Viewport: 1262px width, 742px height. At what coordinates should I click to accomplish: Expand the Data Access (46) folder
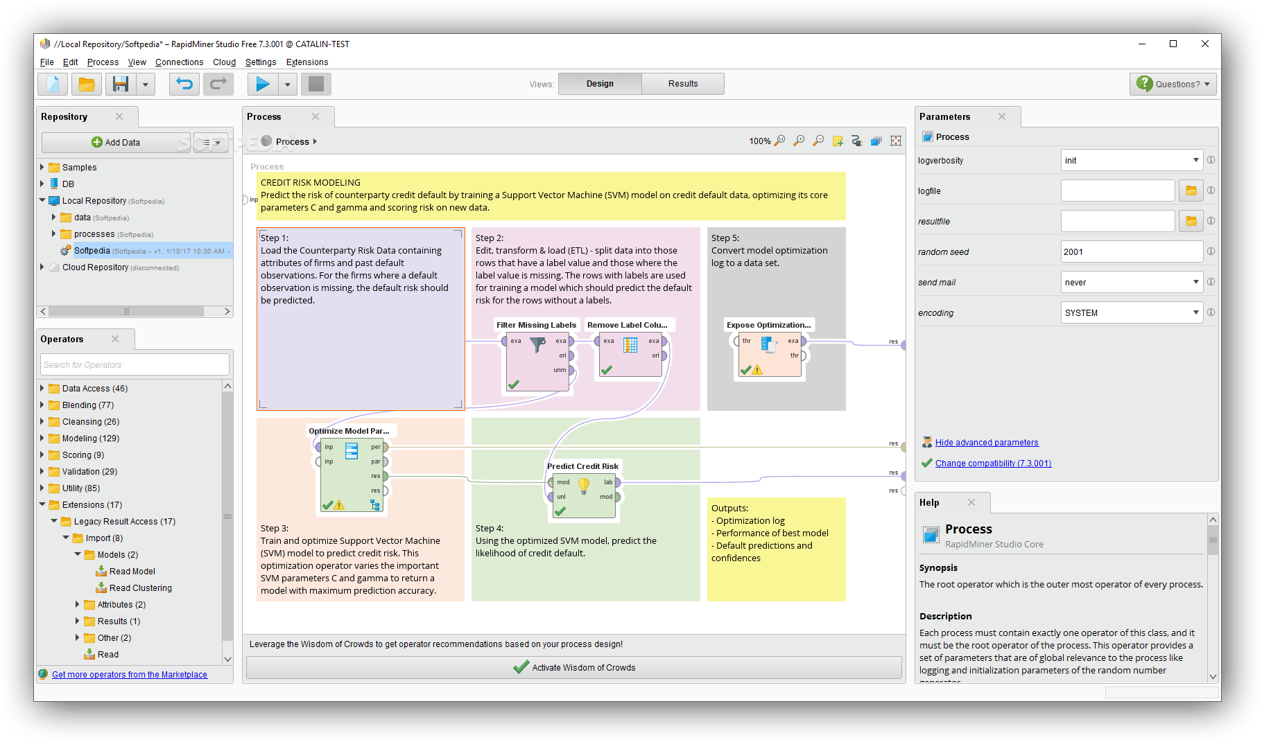pyautogui.click(x=42, y=388)
